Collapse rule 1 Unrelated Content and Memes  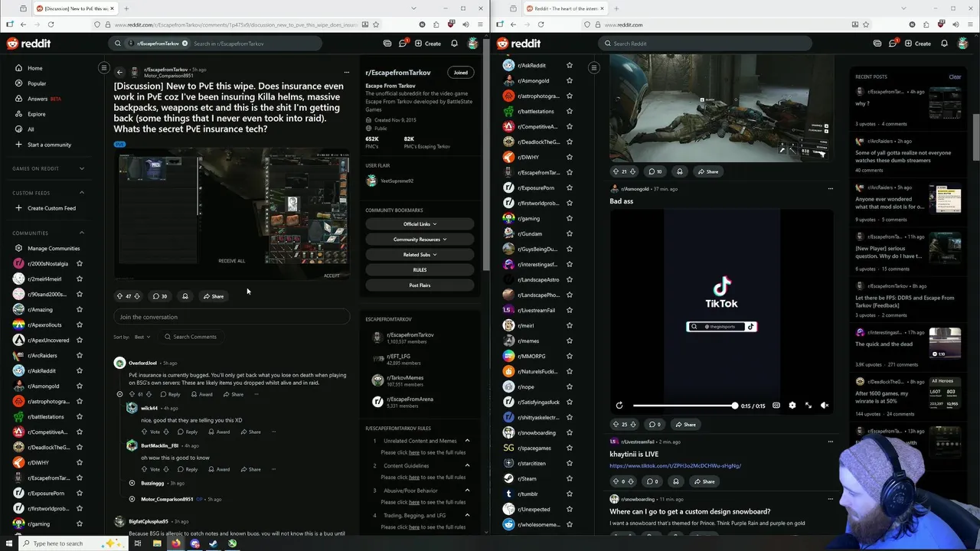pos(467,441)
